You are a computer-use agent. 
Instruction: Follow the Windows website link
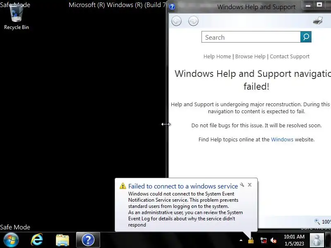pos(282,139)
